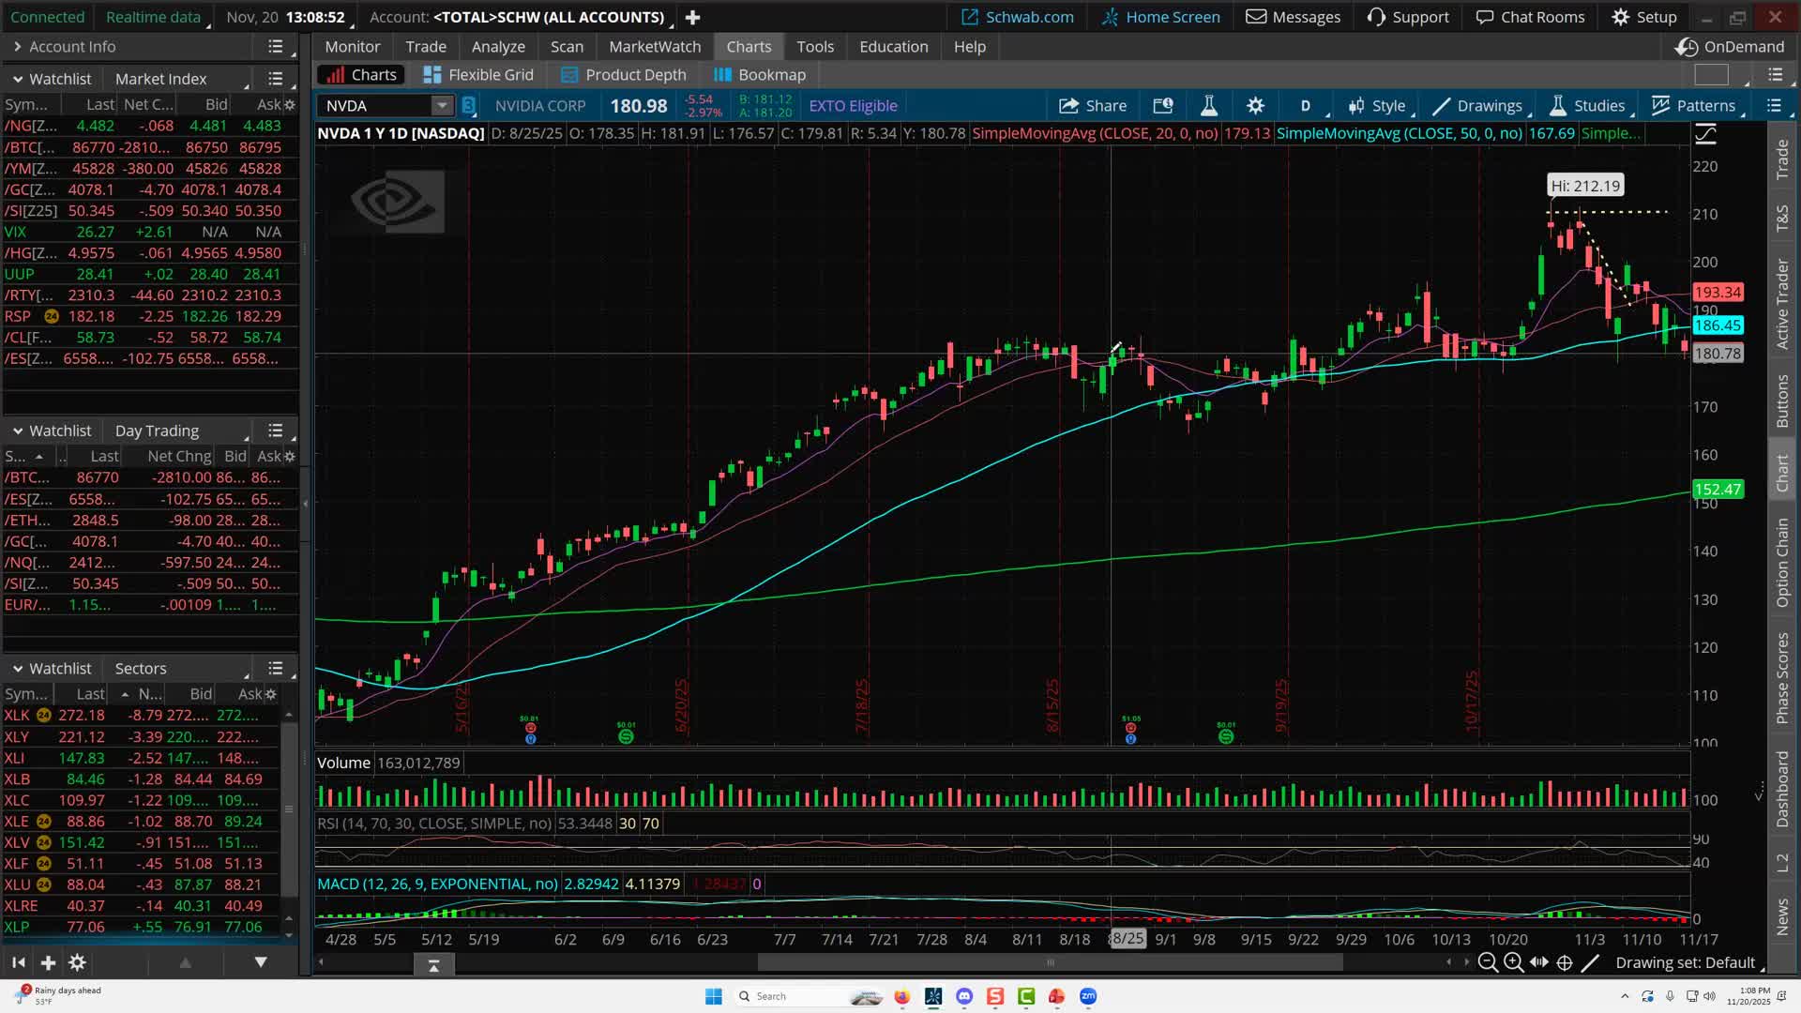Open the MarketWatch menu

click(655, 46)
